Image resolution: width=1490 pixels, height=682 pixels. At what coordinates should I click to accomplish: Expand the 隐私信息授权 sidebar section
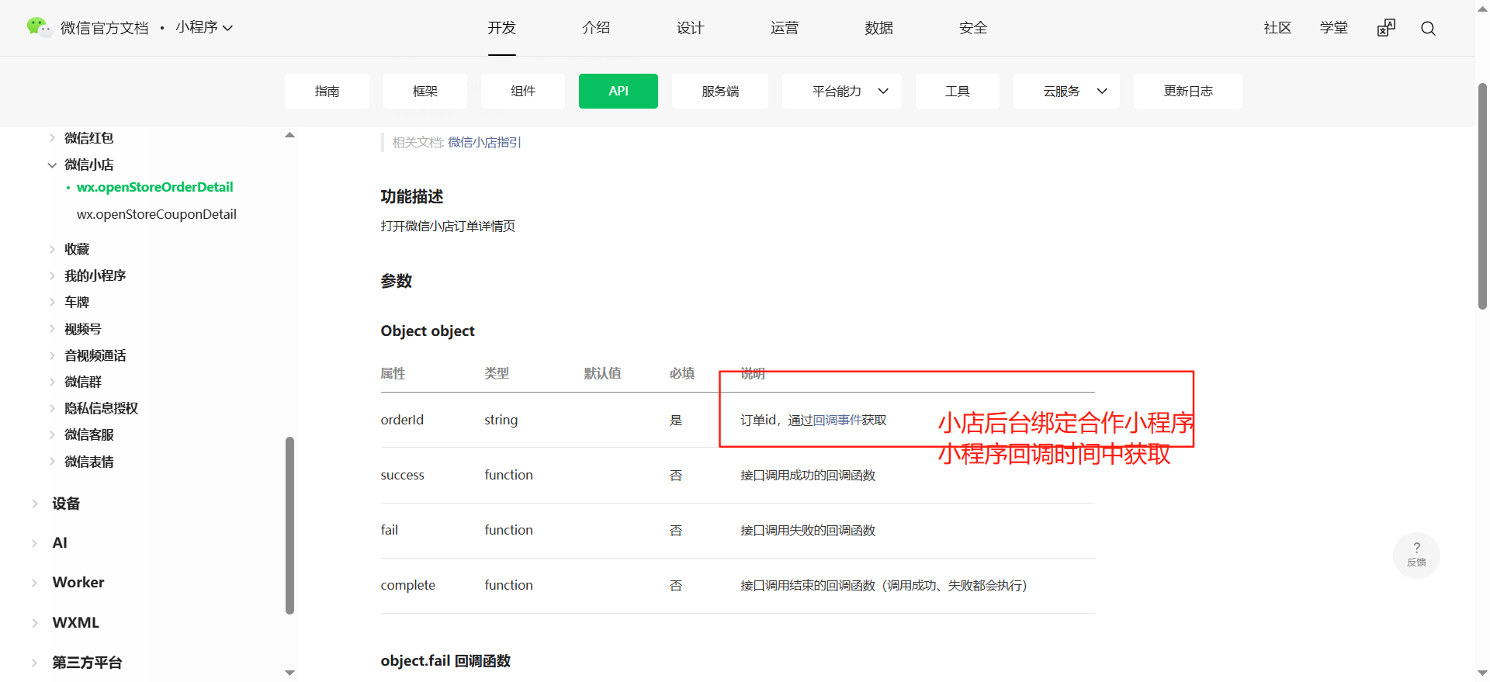click(52, 408)
